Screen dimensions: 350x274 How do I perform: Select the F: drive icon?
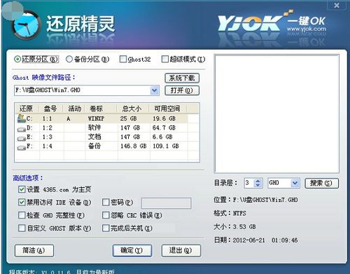22,147
